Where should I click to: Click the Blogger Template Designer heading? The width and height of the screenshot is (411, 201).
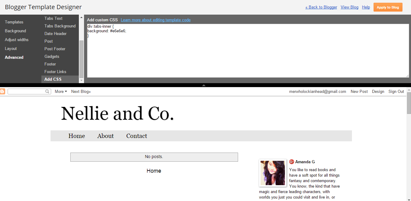click(x=43, y=7)
